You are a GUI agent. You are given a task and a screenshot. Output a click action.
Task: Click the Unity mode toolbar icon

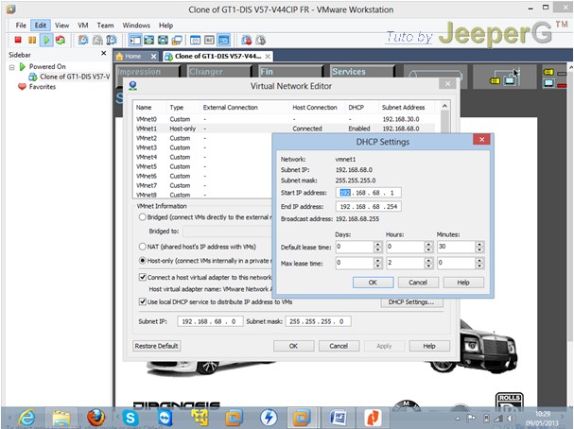tap(177, 40)
